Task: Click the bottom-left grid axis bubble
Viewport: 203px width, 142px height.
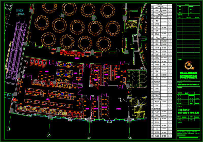Action: pos(9,129)
